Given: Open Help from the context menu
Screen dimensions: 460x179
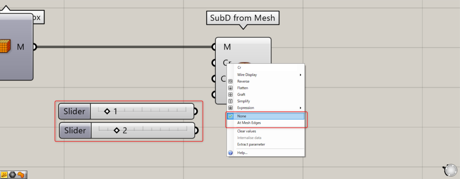Looking at the screenshot, I should coord(242,153).
